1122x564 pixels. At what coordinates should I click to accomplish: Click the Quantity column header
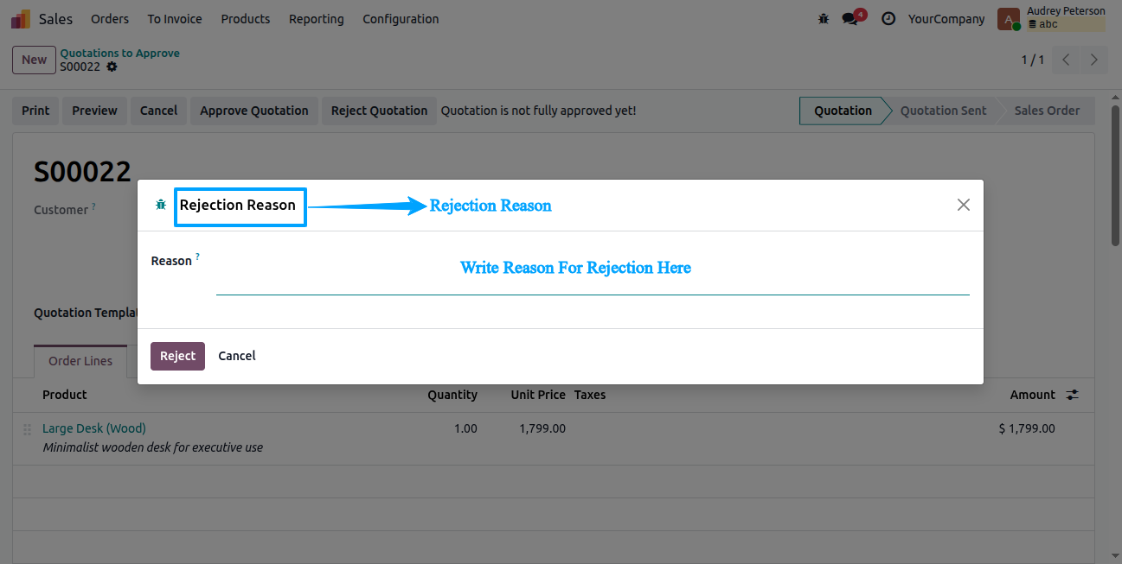(452, 395)
